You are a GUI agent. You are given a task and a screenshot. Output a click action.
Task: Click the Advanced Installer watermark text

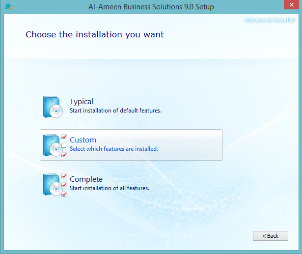(x=271, y=20)
